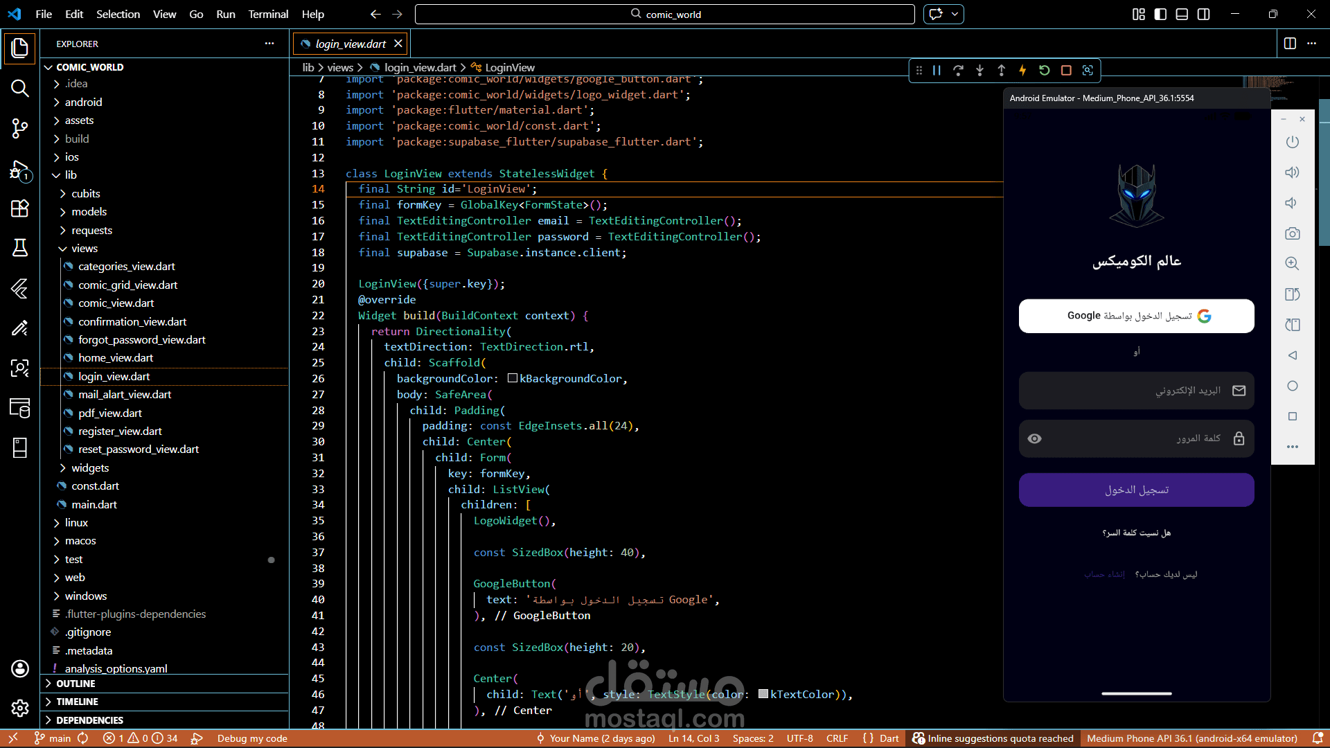The width and height of the screenshot is (1330, 748).
Task: Expand the OUTLINE section
Action: tap(76, 684)
